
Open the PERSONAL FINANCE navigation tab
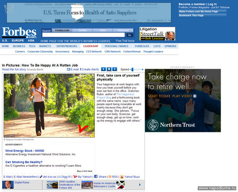[x=116, y=46]
